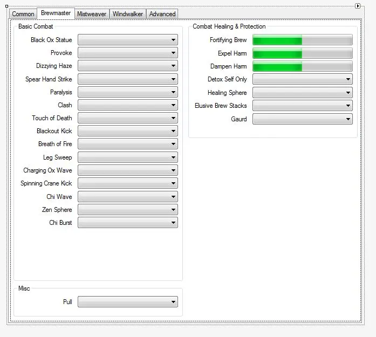Screen dimensions: 376x337
Task: Adjust the Expel Harm progress bar
Action: point(302,53)
